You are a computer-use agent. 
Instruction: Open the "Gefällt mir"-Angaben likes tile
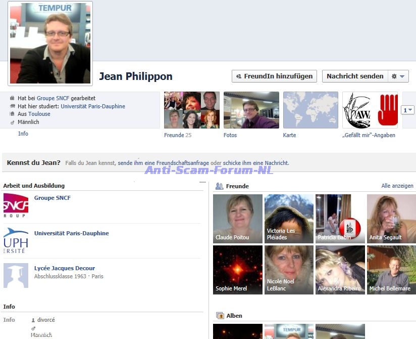[370, 110]
